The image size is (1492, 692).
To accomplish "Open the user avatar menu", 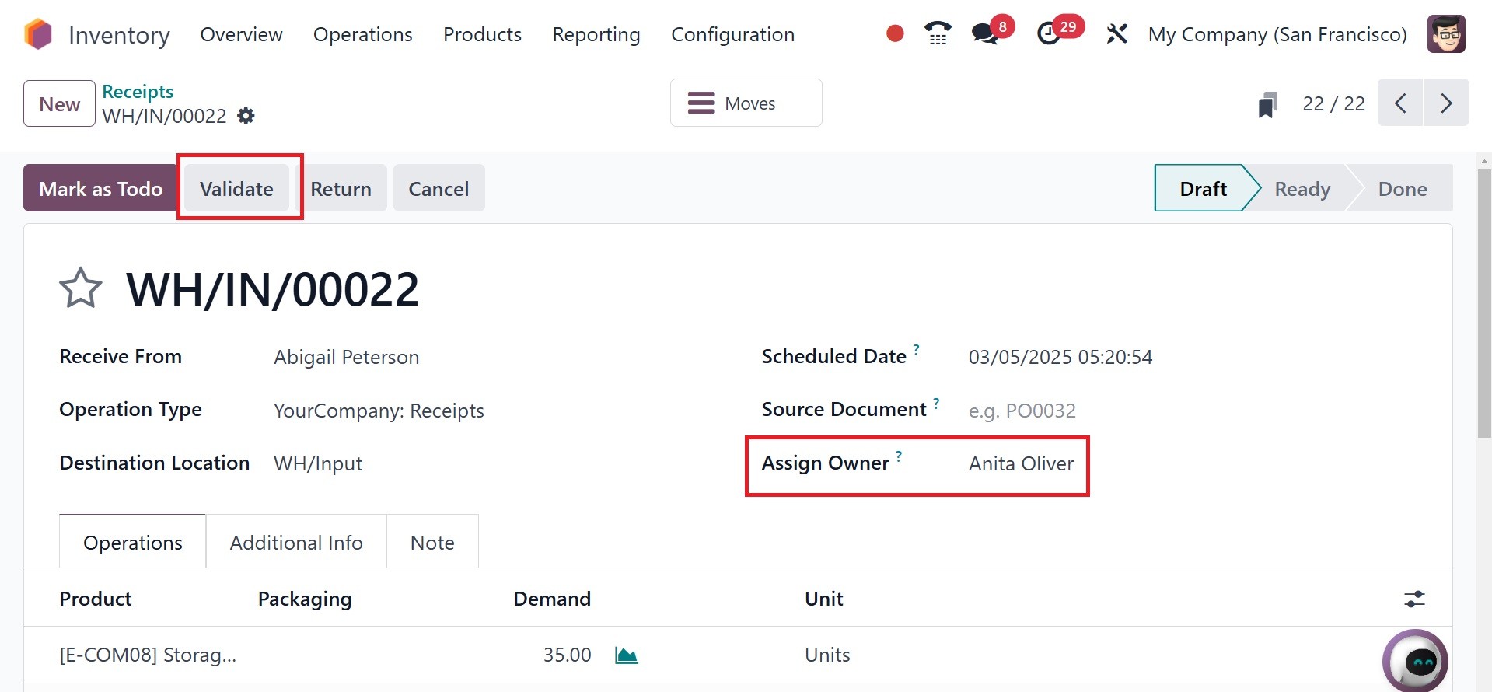I will [1446, 34].
